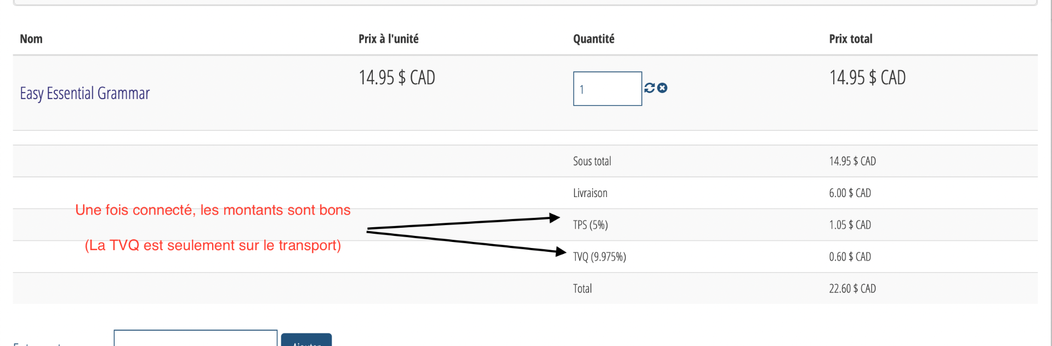This screenshot has height=346, width=1052.
Task: Click the 0.60 $ CAD TVQ amount
Action: click(850, 257)
